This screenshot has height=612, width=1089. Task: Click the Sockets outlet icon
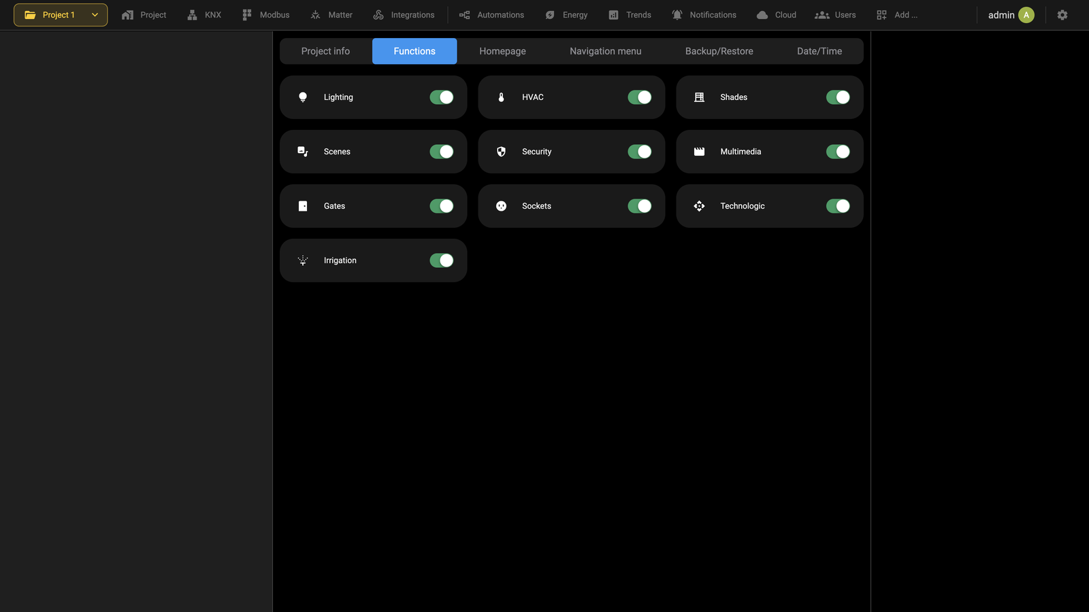(x=501, y=206)
